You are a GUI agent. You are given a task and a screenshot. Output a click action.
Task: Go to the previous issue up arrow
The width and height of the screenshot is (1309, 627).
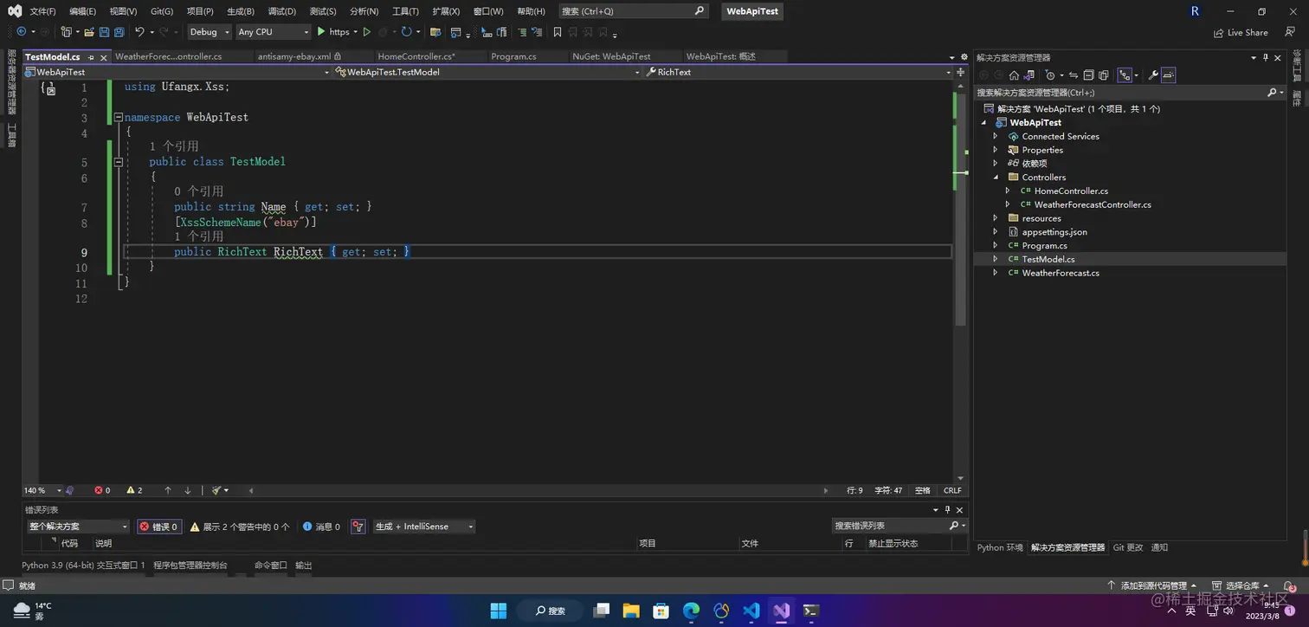click(x=168, y=490)
